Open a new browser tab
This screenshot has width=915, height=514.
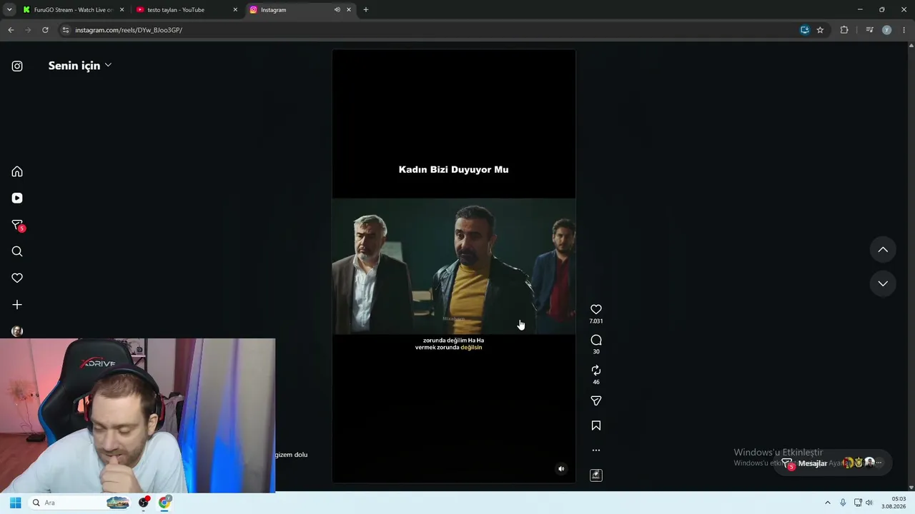[x=366, y=10]
